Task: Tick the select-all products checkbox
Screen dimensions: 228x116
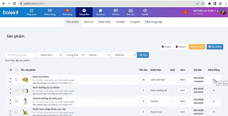Action: [x=16, y=70]
